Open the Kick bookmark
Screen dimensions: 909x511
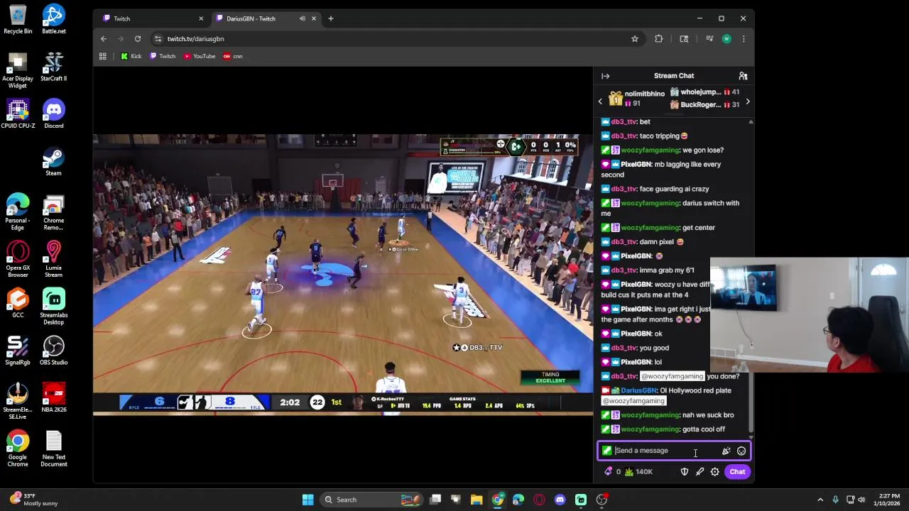coord(131,56)
